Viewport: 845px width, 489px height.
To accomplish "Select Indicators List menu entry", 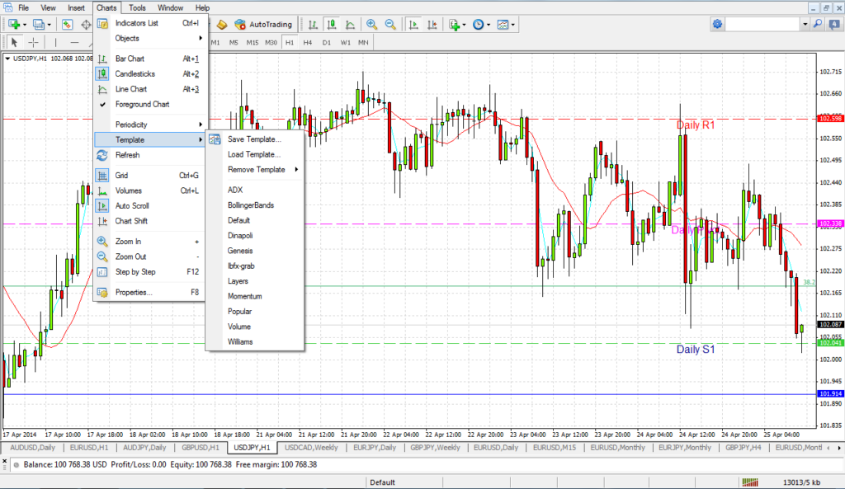I will (150, 23).
